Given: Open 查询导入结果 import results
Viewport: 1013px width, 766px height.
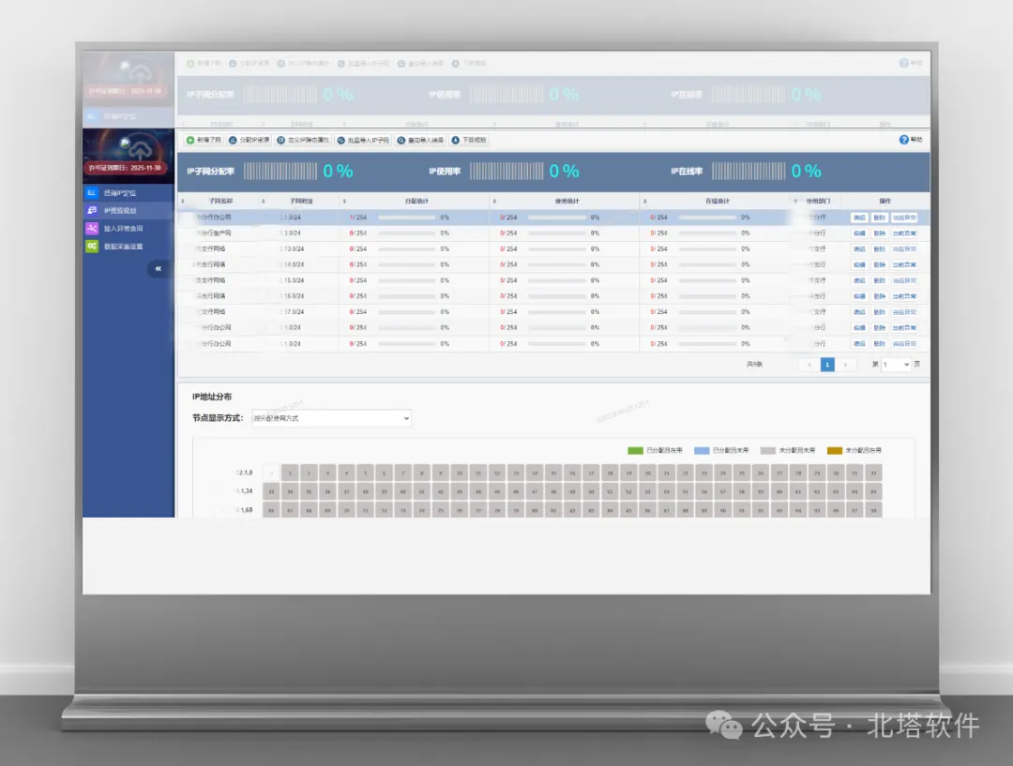Looking at the screenshot, I should point(420,140).
